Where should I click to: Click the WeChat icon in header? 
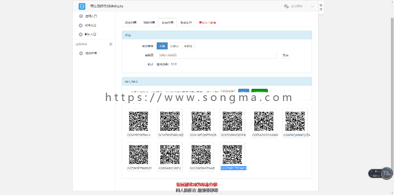[x=286, y=7]
